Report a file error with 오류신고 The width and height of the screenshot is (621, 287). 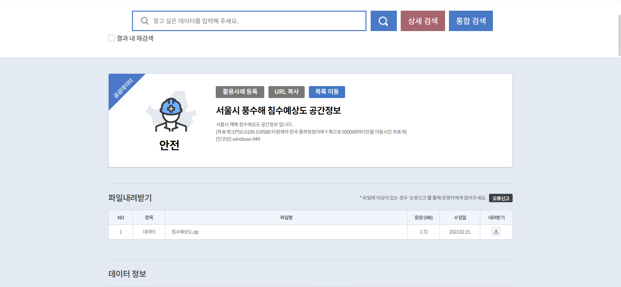coord(501,198)
